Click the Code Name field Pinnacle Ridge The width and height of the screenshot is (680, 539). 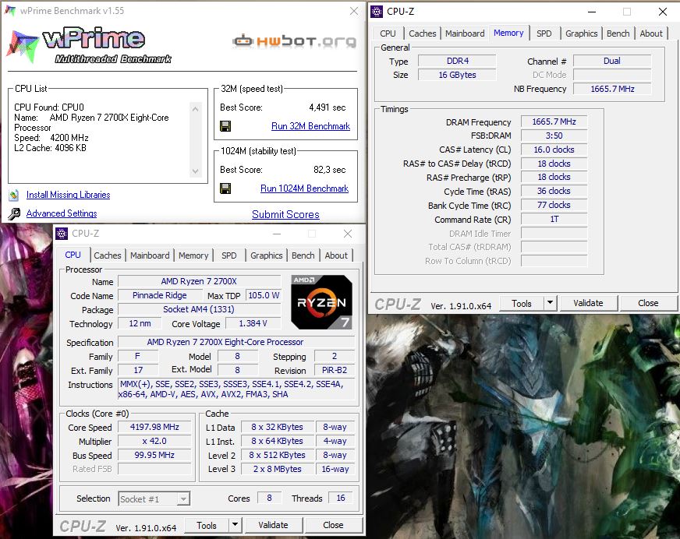(160, 295)
